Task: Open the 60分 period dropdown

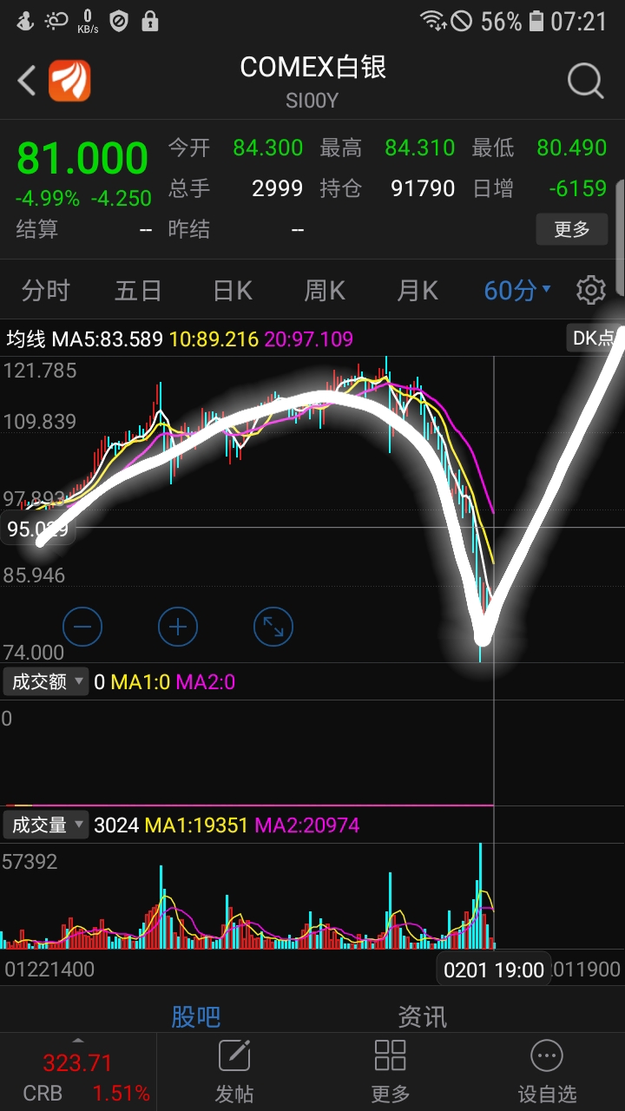Action: coord(517,290)
